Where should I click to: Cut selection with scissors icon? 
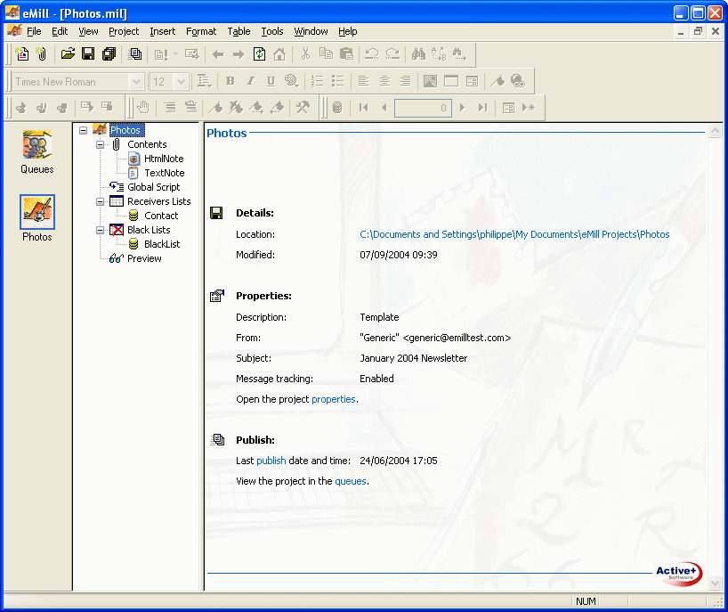[x=305, y=54]
